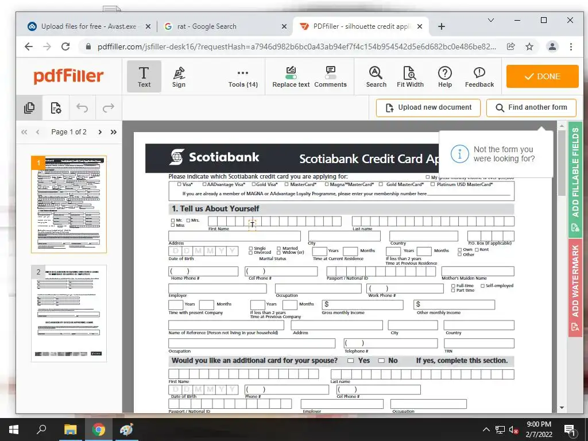This screenshot has height=441, width=588.
Task: Open ADD WATERMARK side tab
Action: point(575,288)
